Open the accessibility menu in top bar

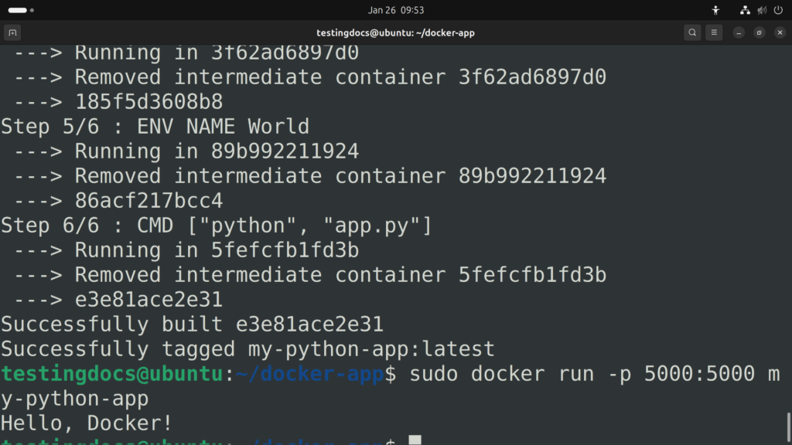tap(715, 10)
